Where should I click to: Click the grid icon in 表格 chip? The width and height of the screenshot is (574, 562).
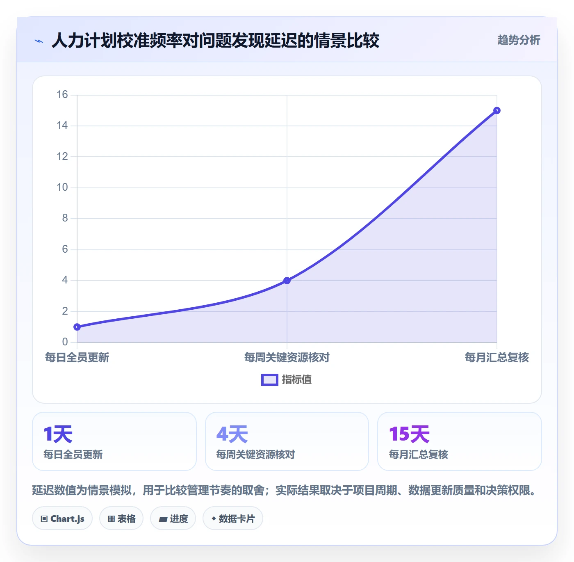point(111,519)
